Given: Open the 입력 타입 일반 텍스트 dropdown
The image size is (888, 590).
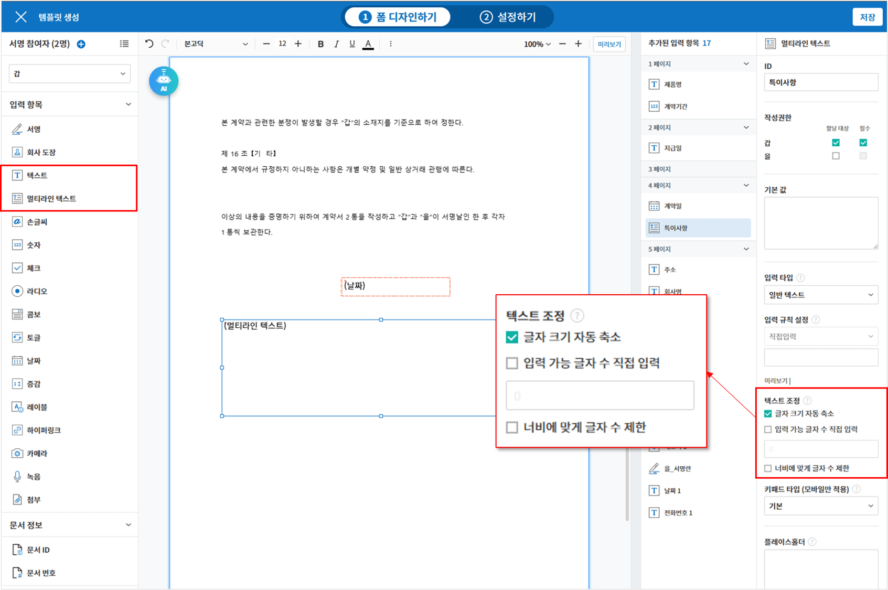Looking at the screenshot, I should click(x=820, y=295).
